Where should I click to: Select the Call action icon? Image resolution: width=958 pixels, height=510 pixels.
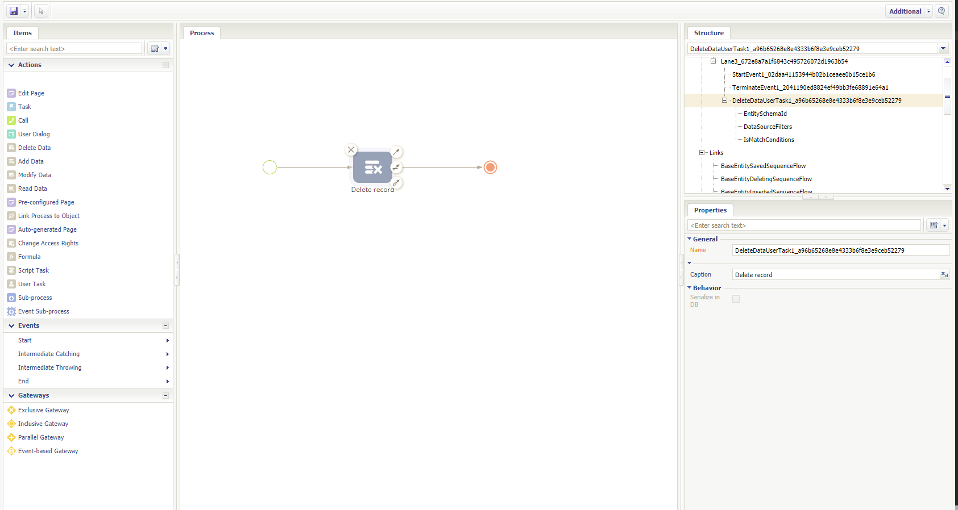point(11,120)
